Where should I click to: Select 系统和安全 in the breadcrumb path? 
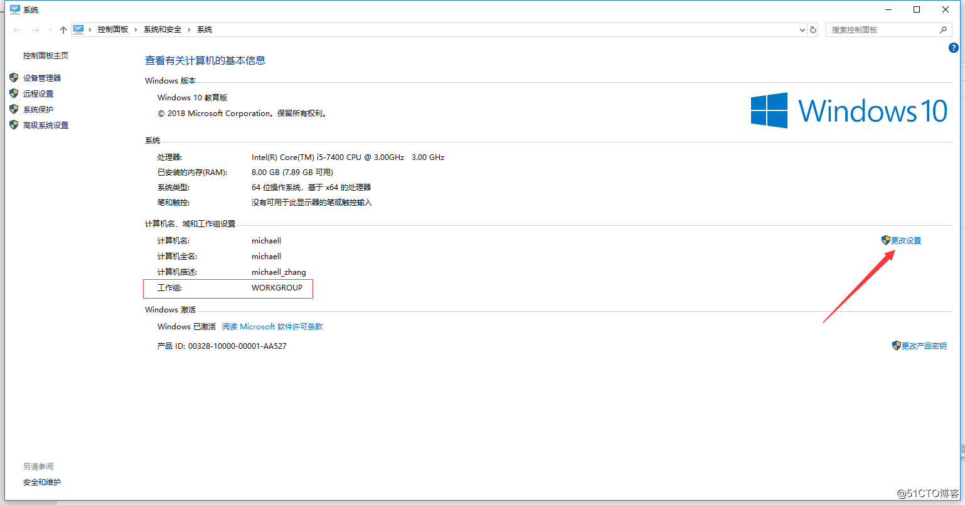point(163,29)
